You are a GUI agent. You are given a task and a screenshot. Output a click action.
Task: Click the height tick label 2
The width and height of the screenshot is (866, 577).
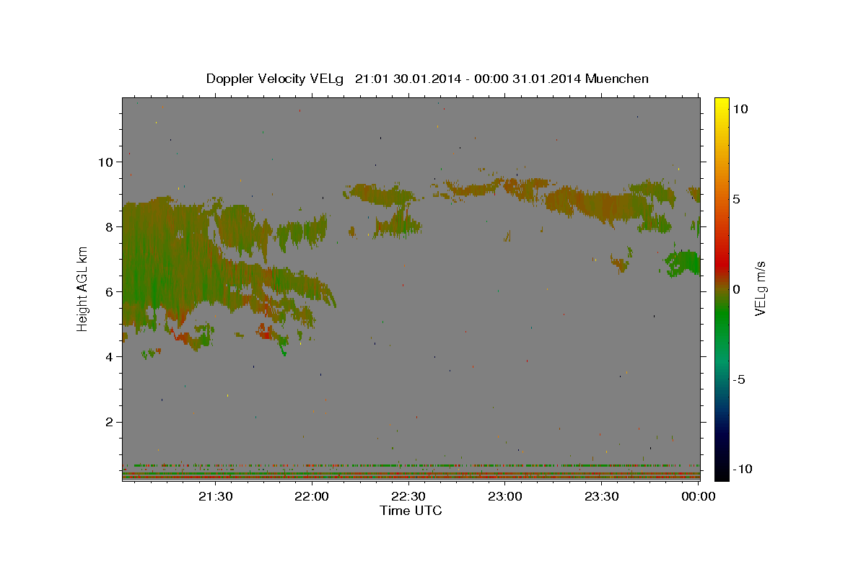[110, 422]
